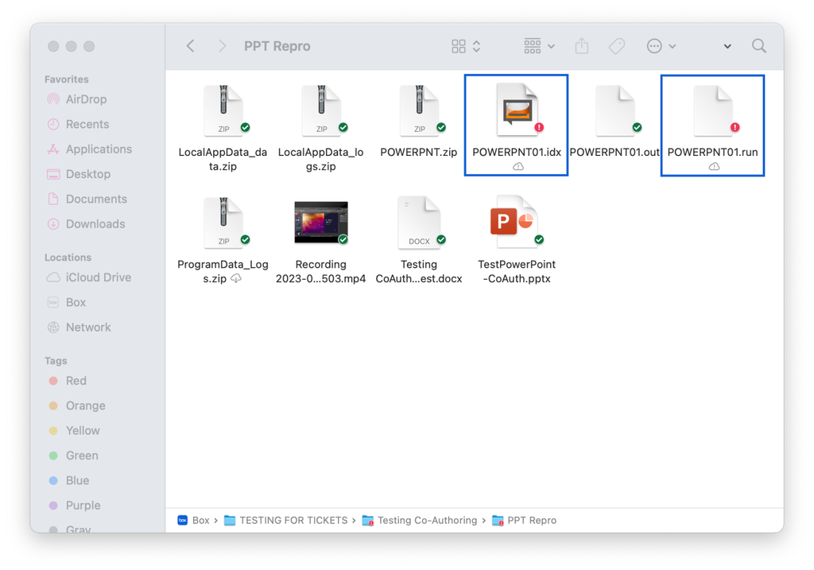The image size is (814, 570).
Task: Click TESTING FOR TICKETS in path bar
Action: click(293, 521)
